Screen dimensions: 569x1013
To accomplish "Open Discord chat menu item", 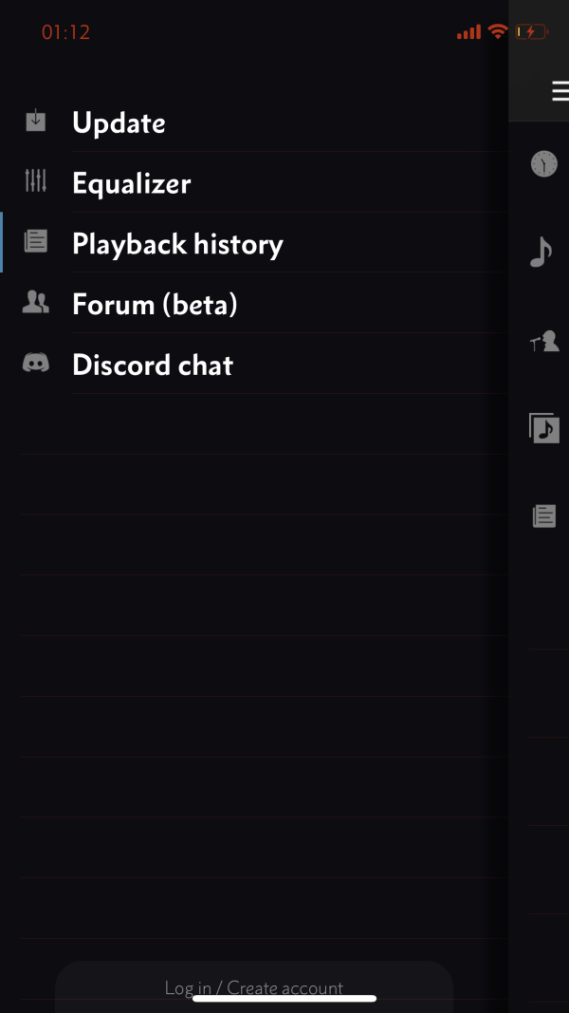I will click(x=153, y=366).
